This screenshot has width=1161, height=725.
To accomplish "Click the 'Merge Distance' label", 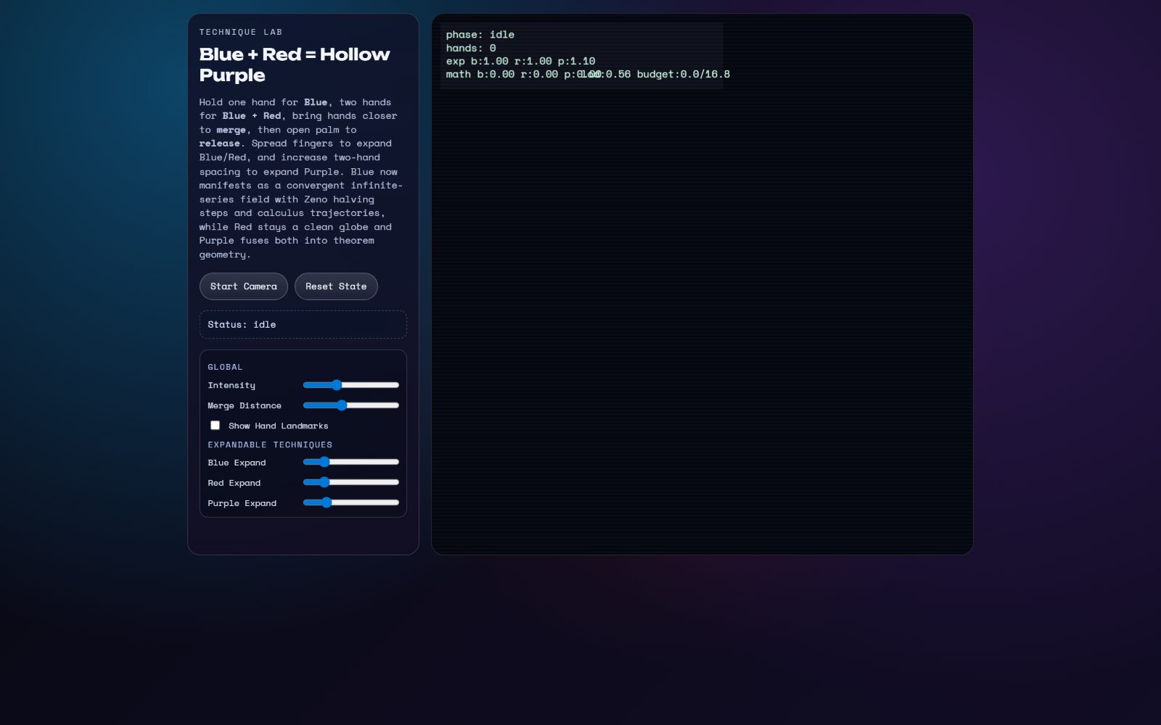I will coord(245,405).
